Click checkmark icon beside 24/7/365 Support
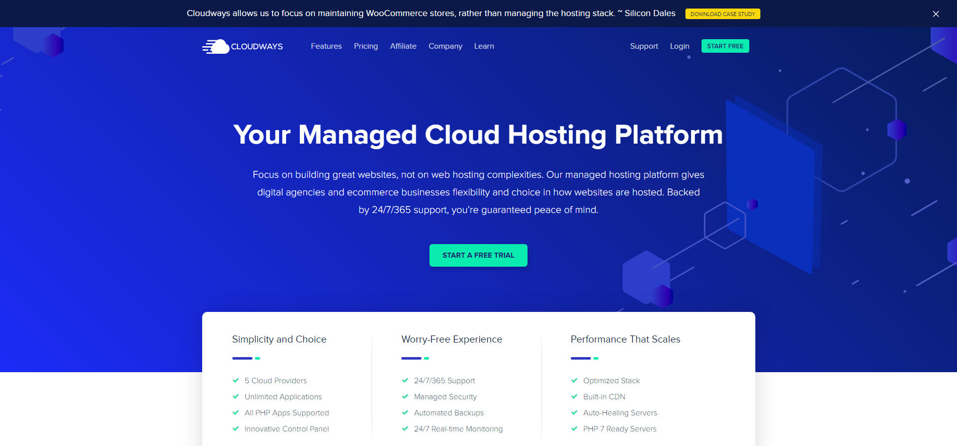Viewport: 957px width, 446px height. point(405,381)
